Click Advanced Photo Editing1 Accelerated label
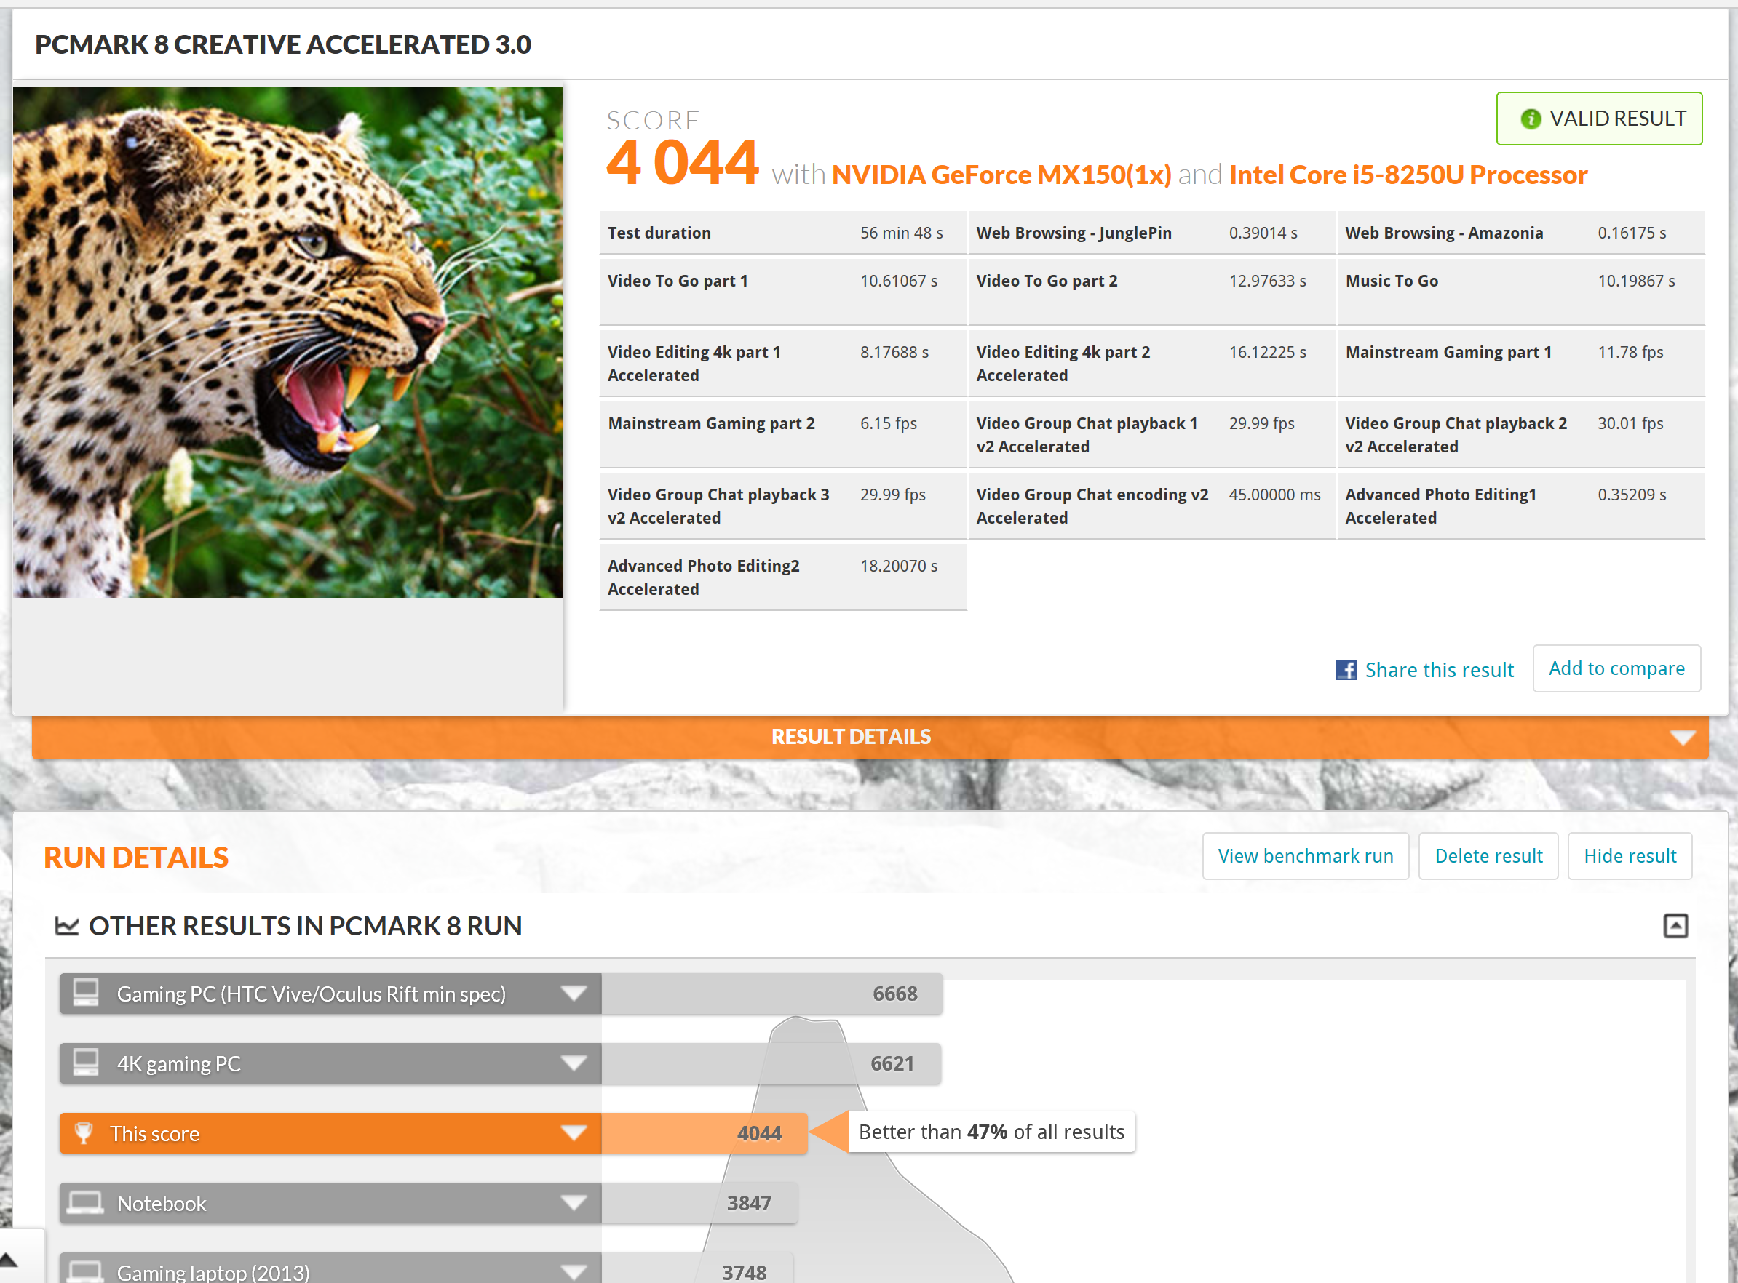1738x1283 pixels. pos(1440,506)
